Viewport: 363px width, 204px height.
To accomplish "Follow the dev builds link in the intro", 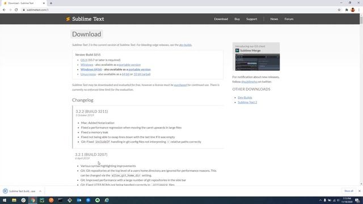I will (x=185, y=45).
